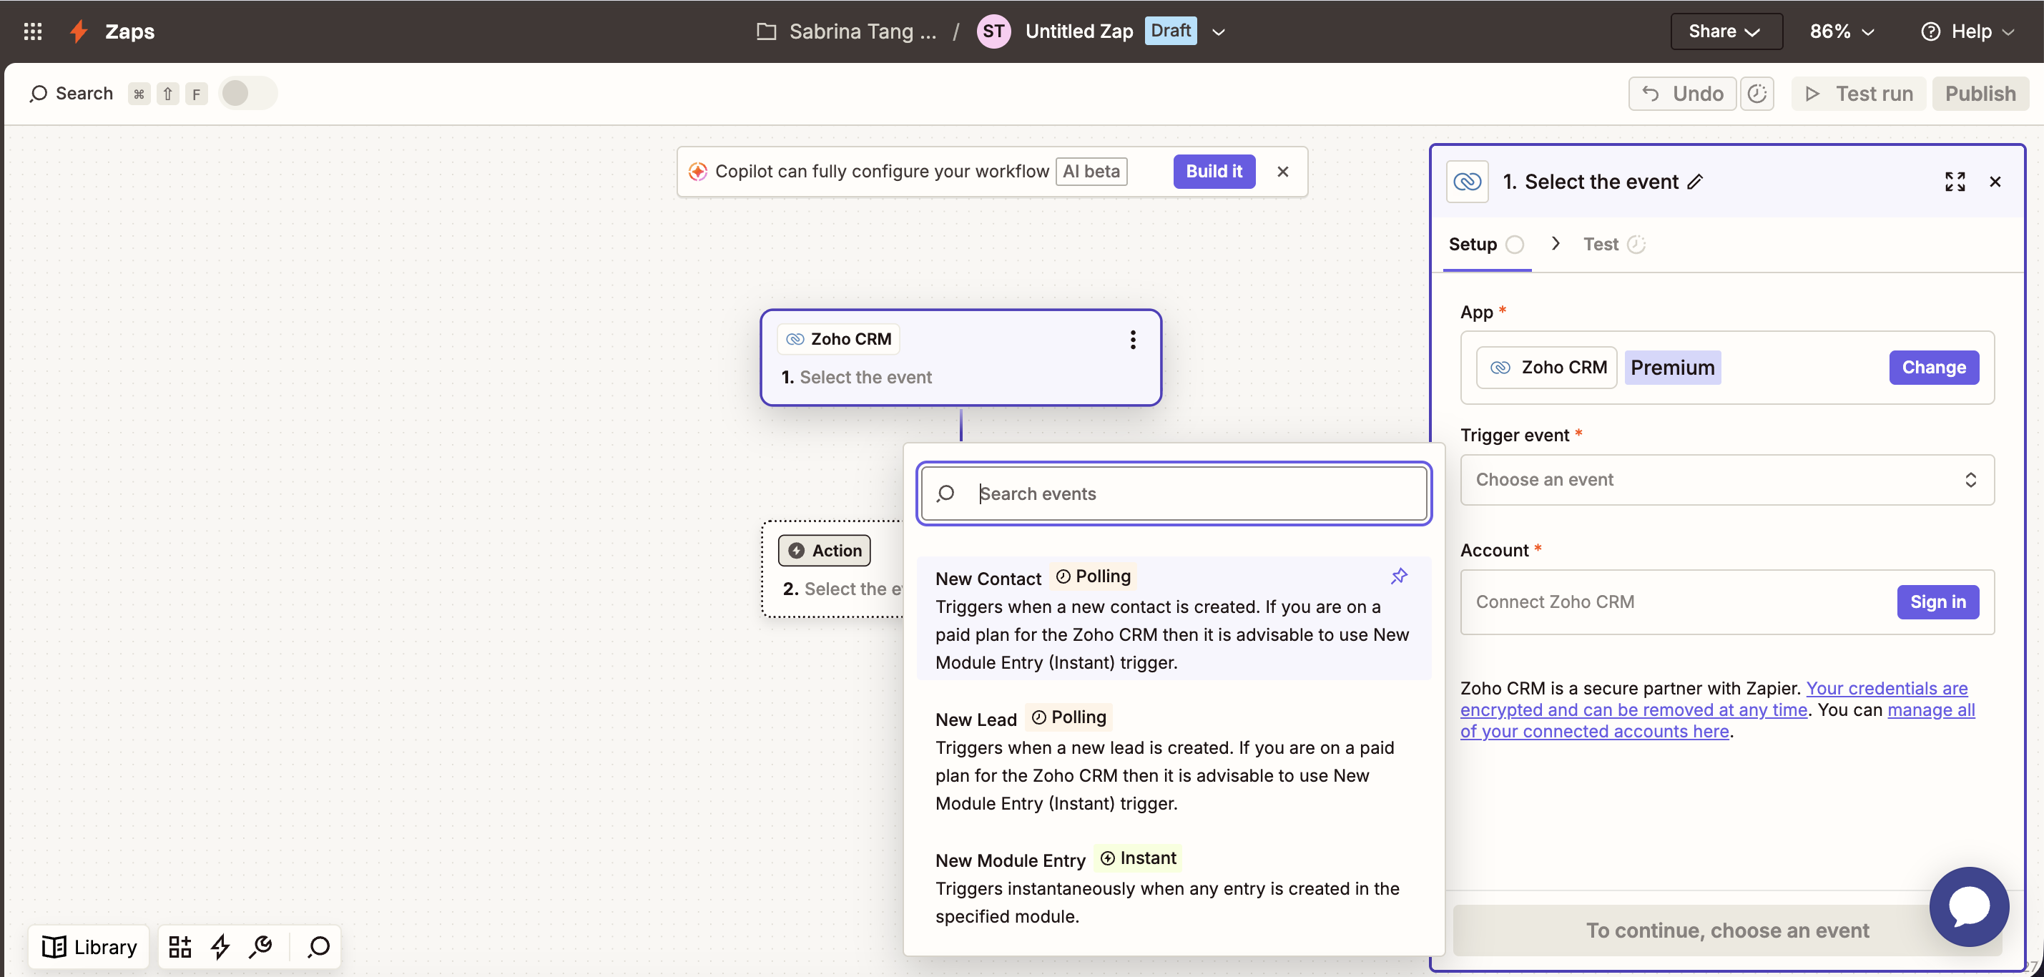2044x977 pixels.
Task: Click the Draft status badge
Action: click(1170, 31)
